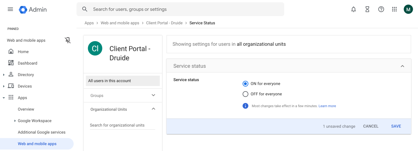418x151 pixels.
Task: Click the organizational units search field
Action: tap(122, 125)
